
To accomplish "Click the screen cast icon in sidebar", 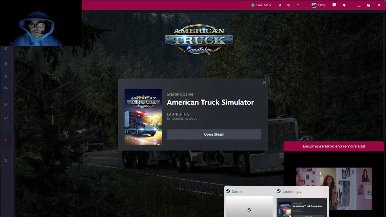I will 6,118.
